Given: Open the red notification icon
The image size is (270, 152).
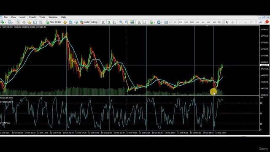Looking at the screenshot, I should (267, 22).
